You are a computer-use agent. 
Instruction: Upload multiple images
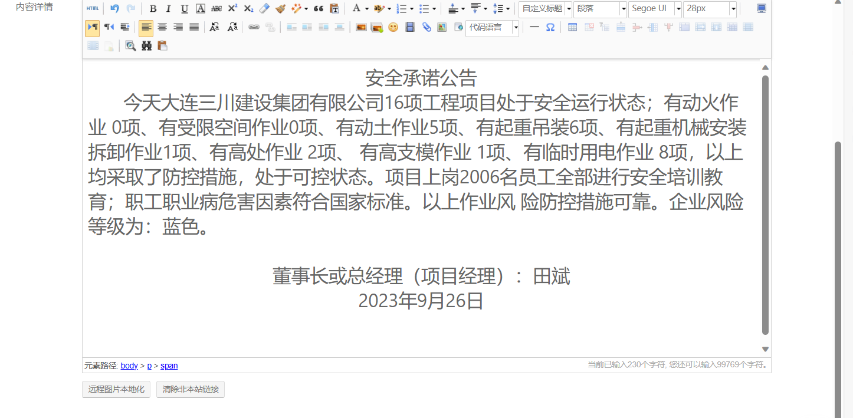377,27
